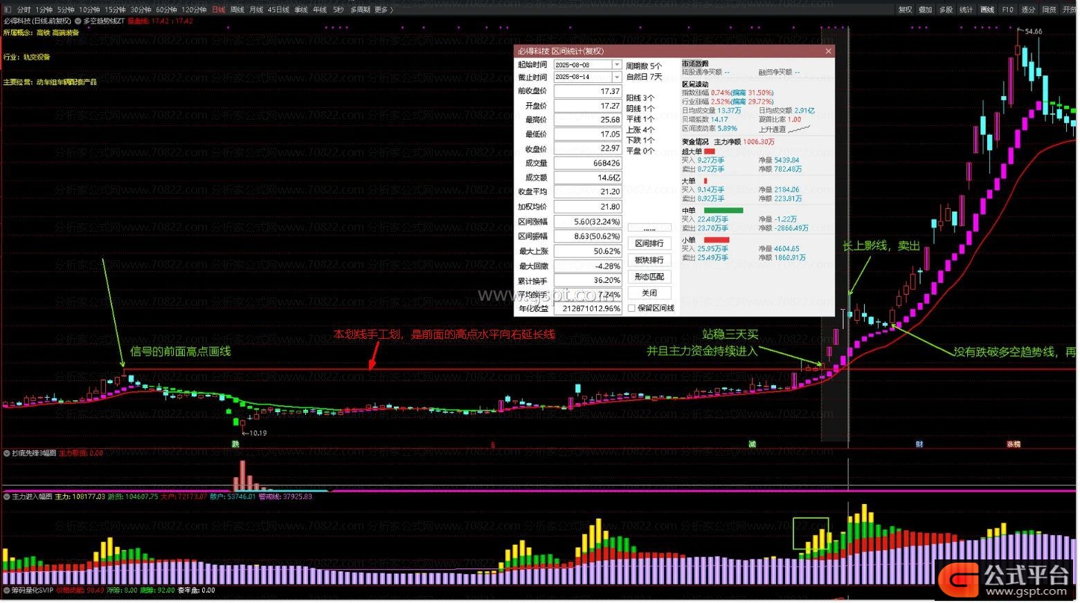1080x603 pixels.
Task: Click the icon beside 筹码量化SVIP indicator
Action: click(x=7, y=591)
